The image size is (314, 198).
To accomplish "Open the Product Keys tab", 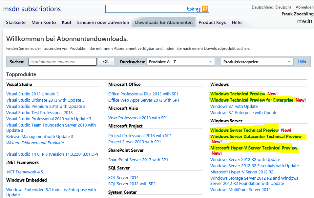I will 212,22.
